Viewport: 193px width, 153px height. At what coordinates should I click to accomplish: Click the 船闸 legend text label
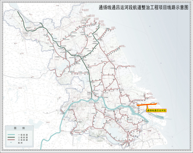(x=20, y=143)
